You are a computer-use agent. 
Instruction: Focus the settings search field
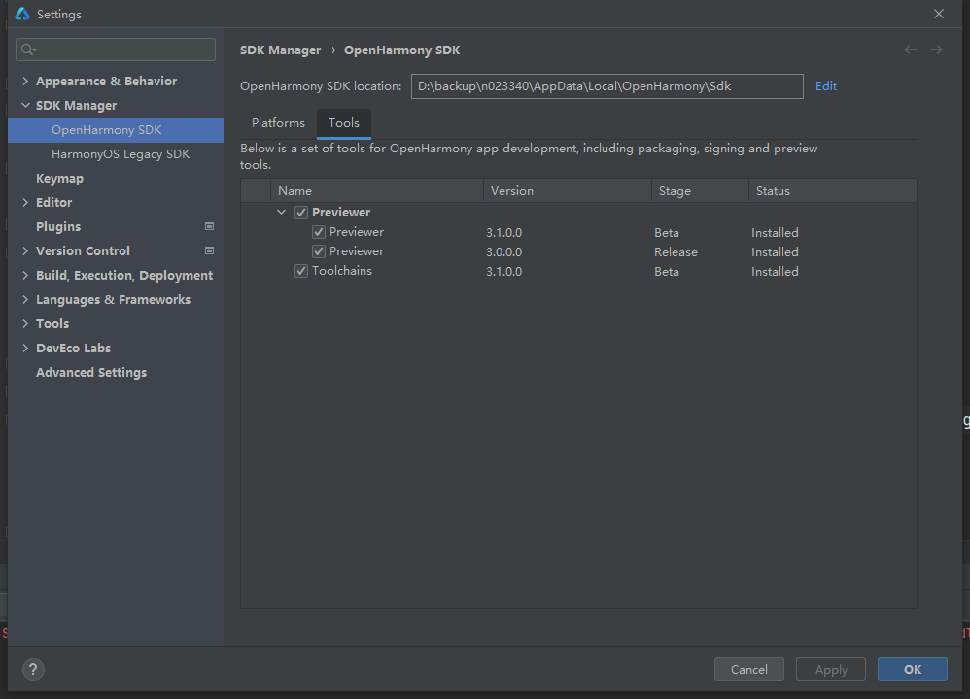point(116,50)
